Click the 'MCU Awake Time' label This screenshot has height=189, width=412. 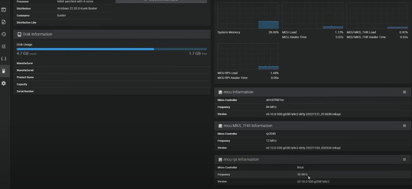click(294, 37)
